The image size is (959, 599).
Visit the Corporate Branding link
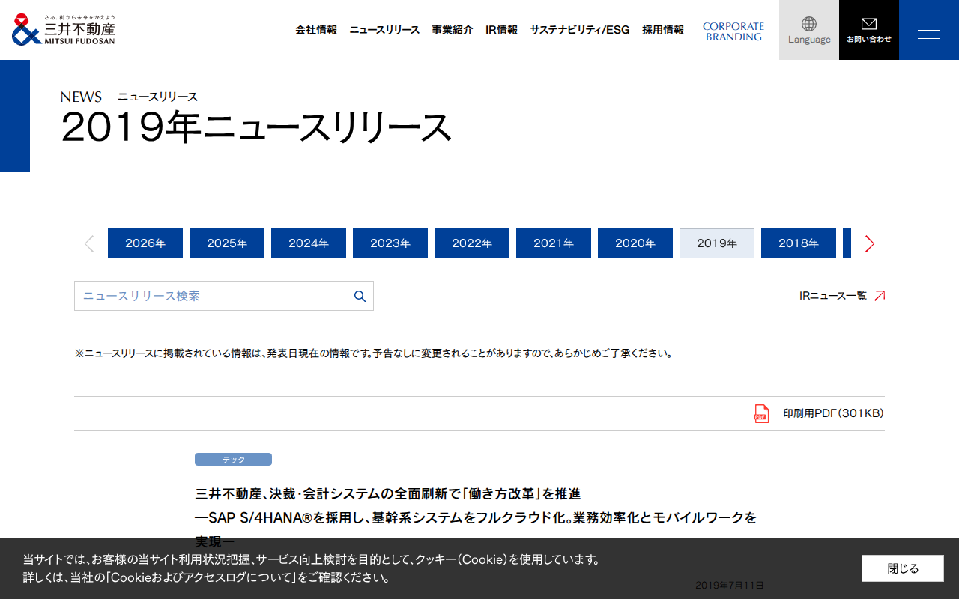[733, 31]
